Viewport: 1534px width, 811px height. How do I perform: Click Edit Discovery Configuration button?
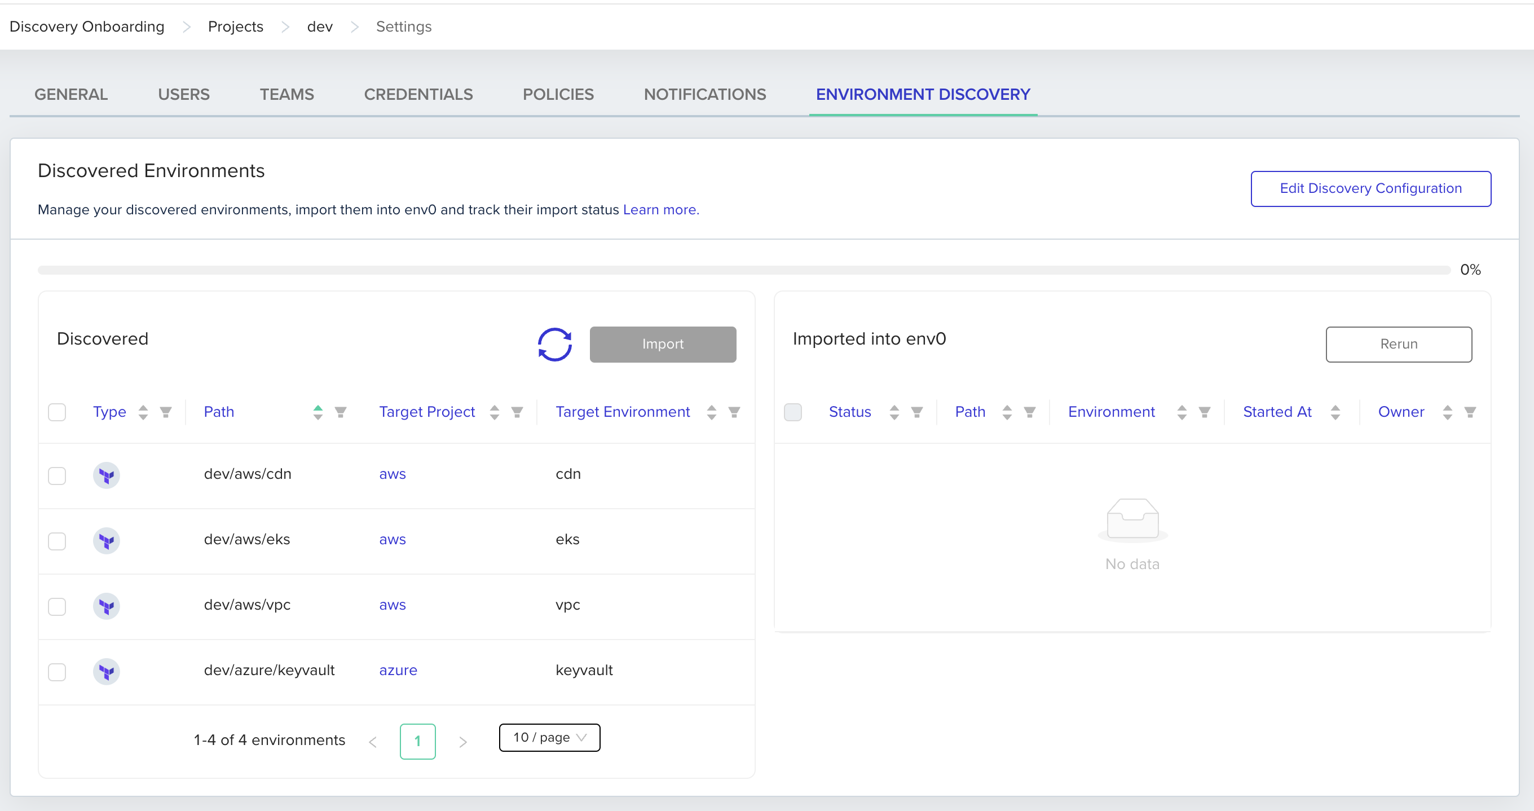(x=1370, y=188)
